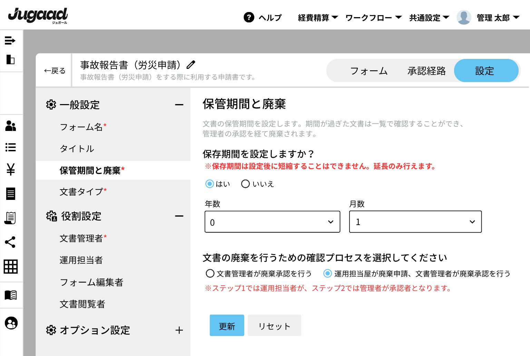Click the yen currency icon in sidebar

(11, 170)
